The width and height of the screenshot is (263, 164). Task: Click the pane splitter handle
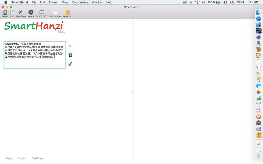click(x=132, y=92)
